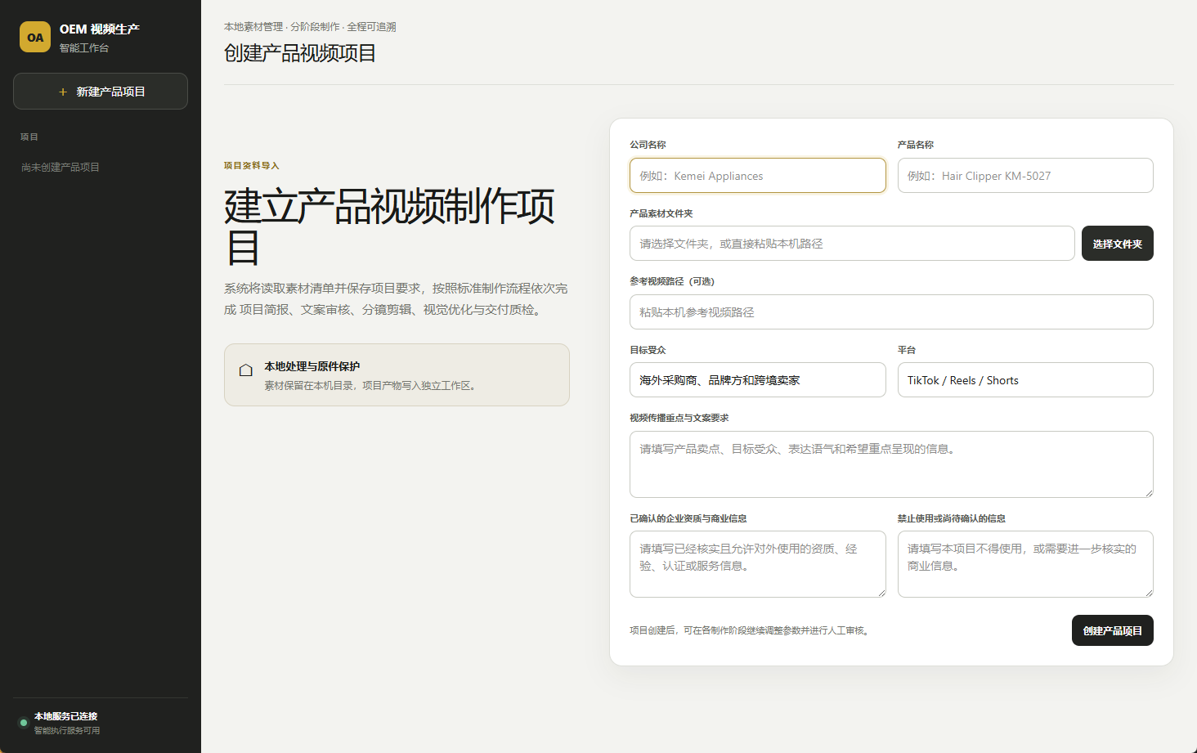Click the 创建产品项目 submit button

[1112, 630]
